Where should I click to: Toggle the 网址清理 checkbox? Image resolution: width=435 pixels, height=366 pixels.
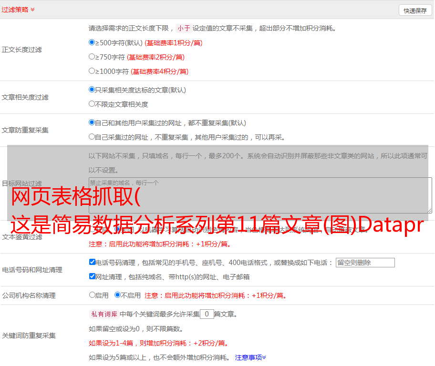point(93,276)
